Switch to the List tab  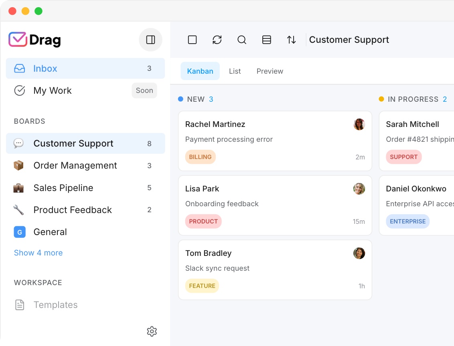(235, 71)
